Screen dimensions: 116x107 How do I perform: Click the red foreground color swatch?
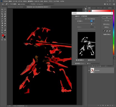click(x=3, y=35)
